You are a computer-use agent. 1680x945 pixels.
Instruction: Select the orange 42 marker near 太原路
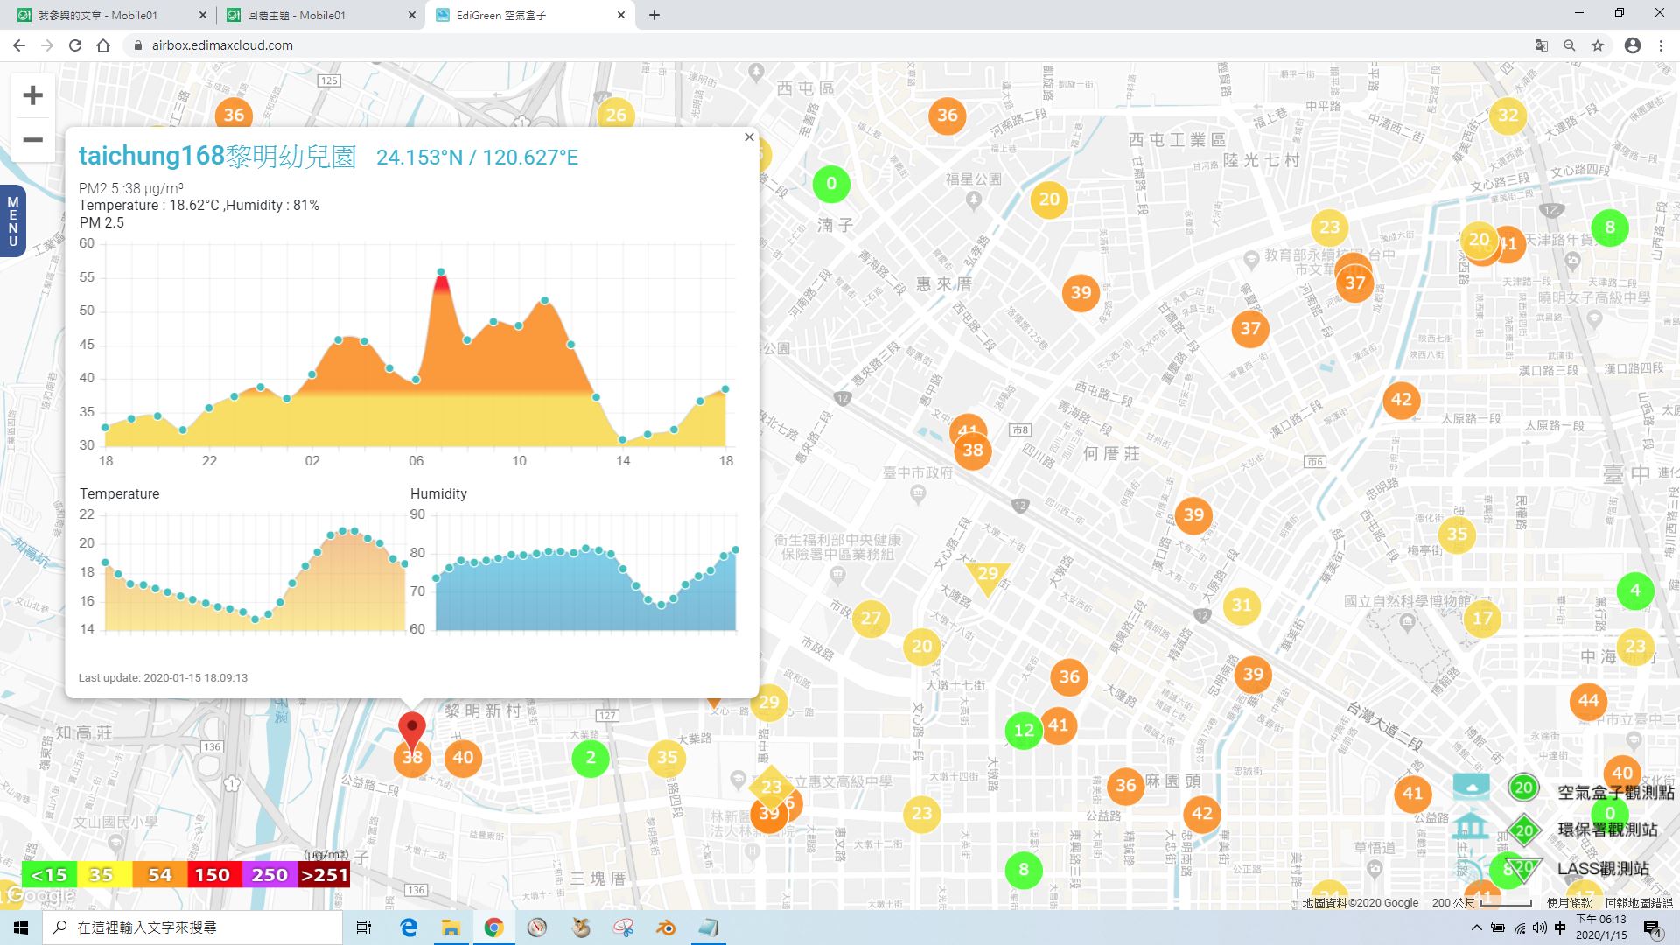click(1401, 400)
